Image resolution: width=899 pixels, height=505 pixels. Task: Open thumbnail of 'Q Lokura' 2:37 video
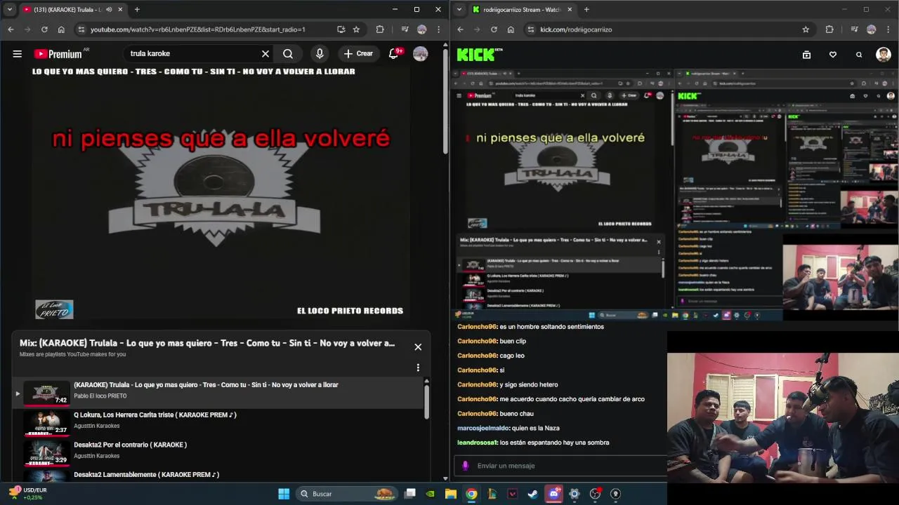coord(46,422)
